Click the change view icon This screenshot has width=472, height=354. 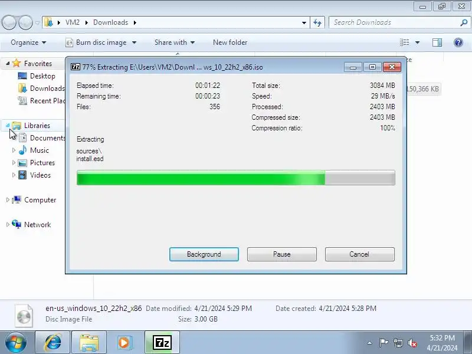point(404,42)
